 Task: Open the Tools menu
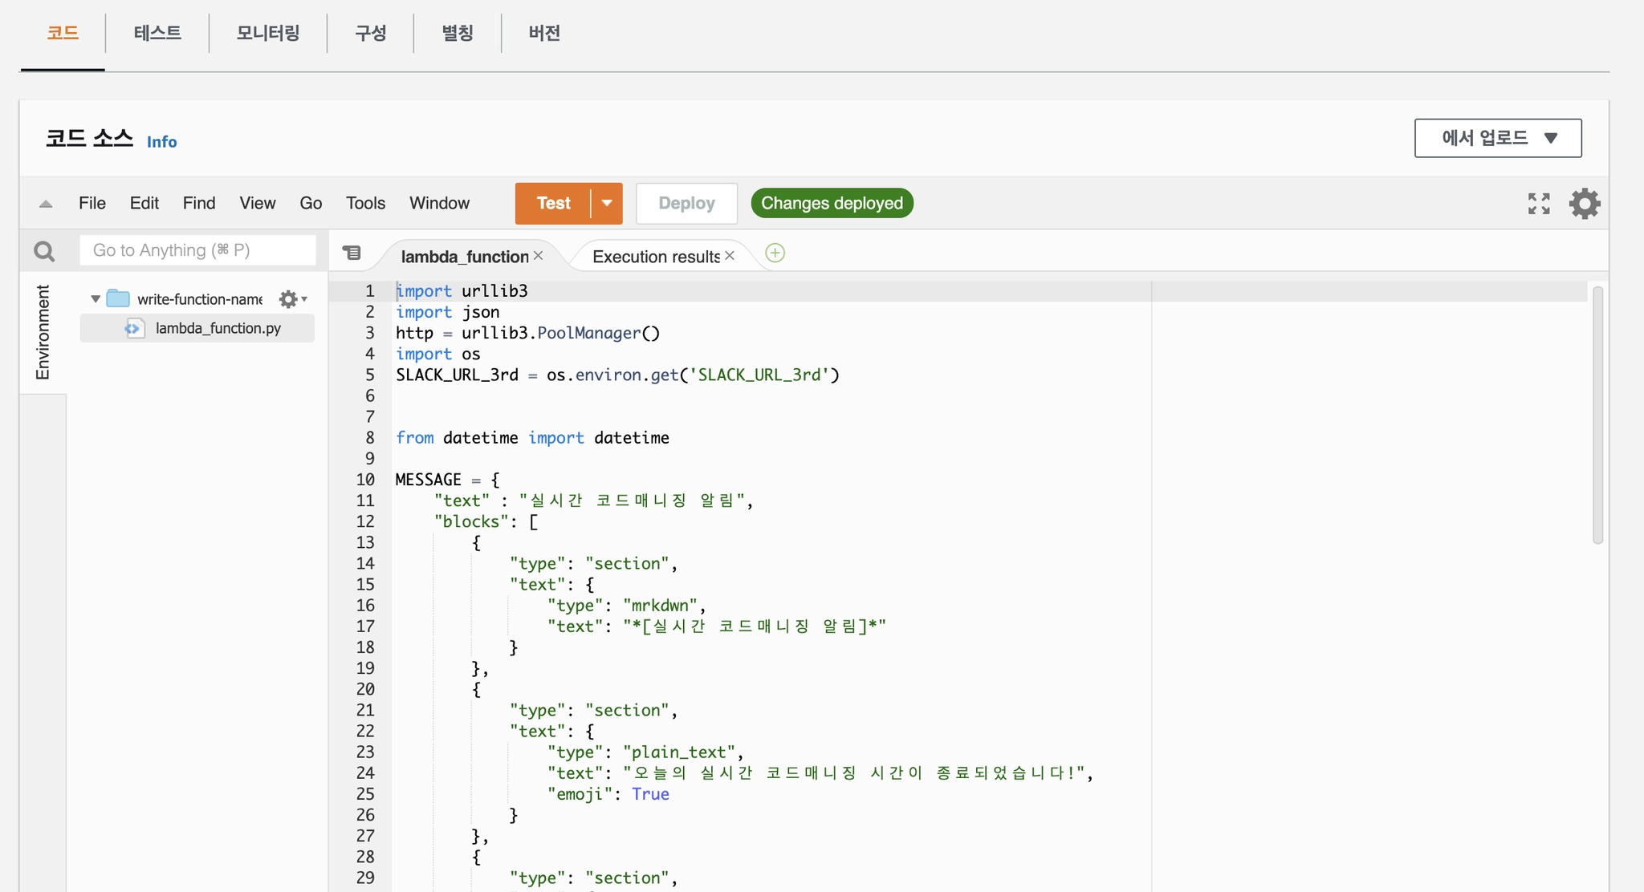pyautogui.click(x=365, y=204)
